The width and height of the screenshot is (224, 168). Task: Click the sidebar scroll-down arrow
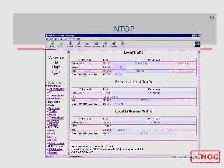pyautogui.click(x=69, y=153)
